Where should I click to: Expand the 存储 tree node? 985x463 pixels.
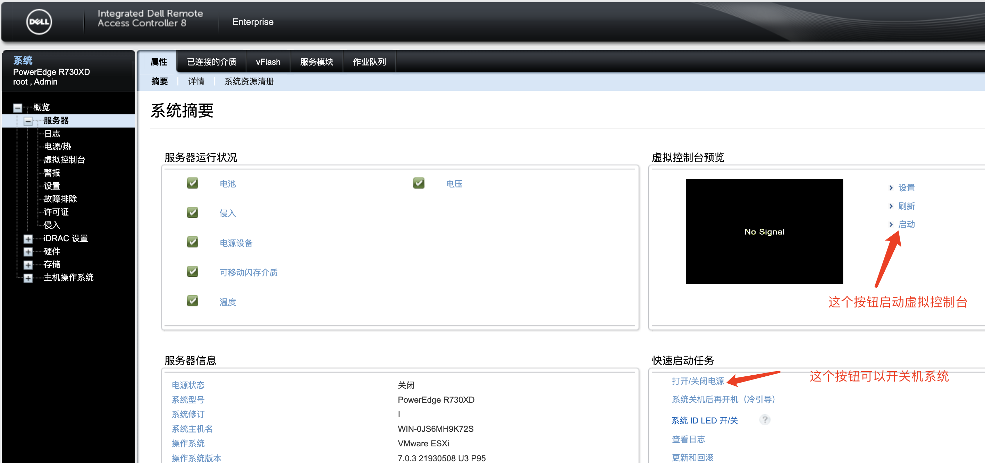(x=28, y=265)
